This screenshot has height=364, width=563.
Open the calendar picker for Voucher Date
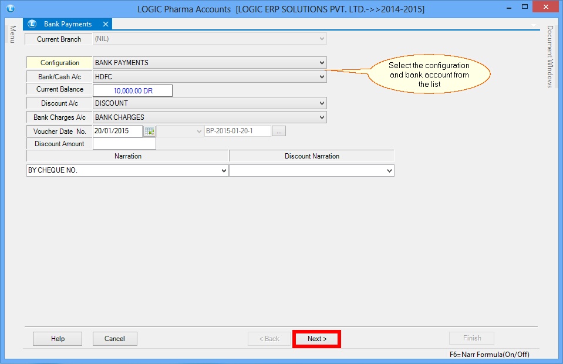(x=149, y=132)
